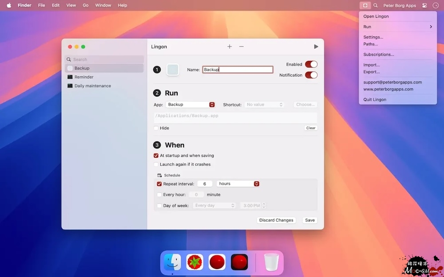Click the minus icon to remove job
The width and height of the screenshot is (444, 277).
point(241,47)
